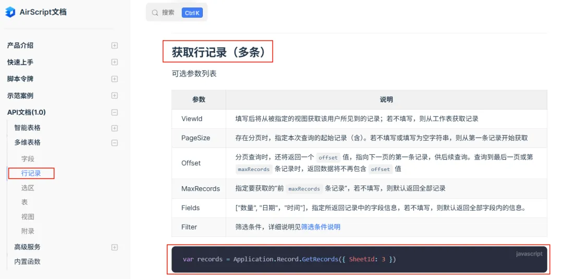Open the 快速上手 menu entry

tap(20, 62)
